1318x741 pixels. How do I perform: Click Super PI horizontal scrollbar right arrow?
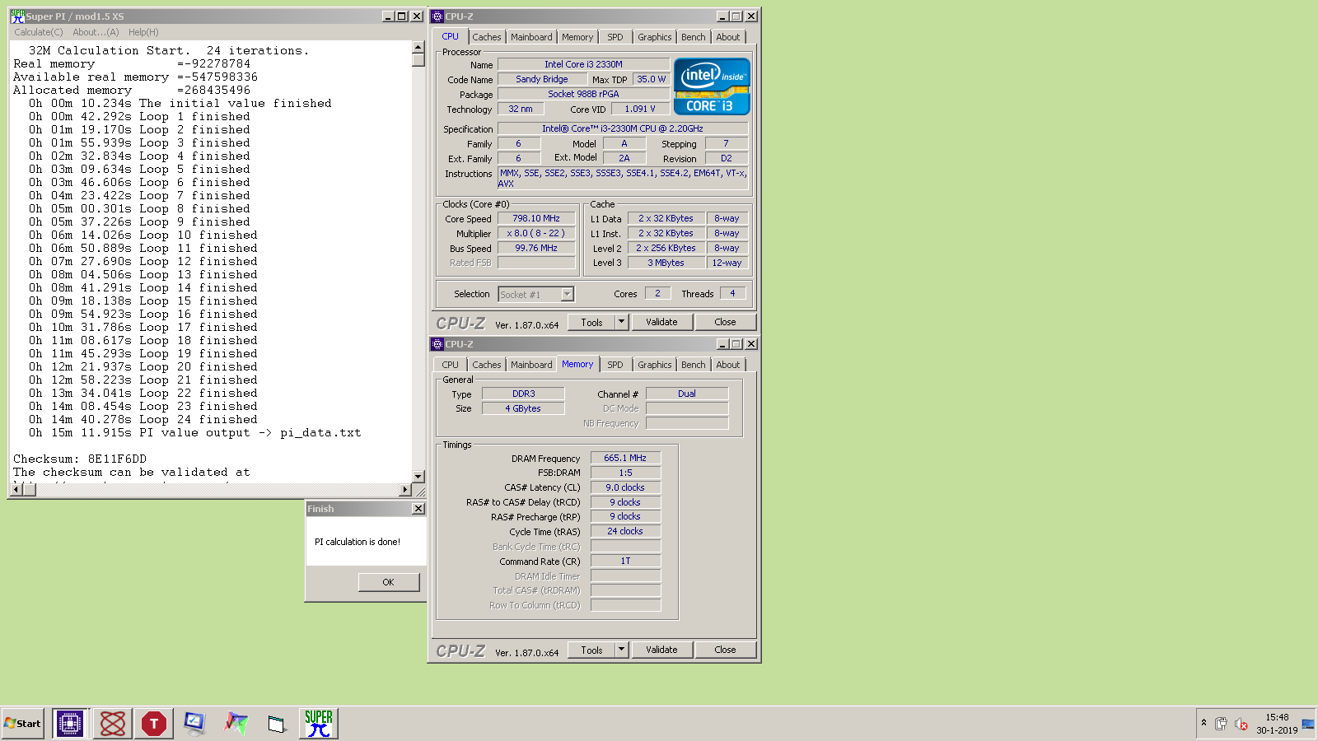(x=404, y=490)
